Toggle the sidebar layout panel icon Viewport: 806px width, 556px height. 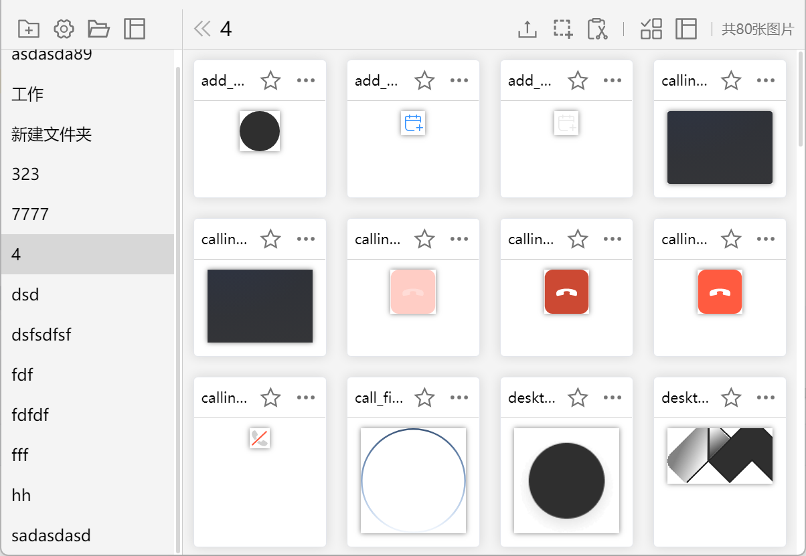pos(135,29)
